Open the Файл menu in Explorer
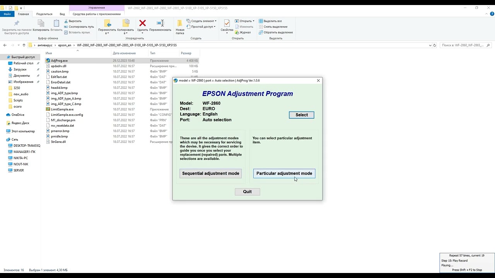 [7, 14]
